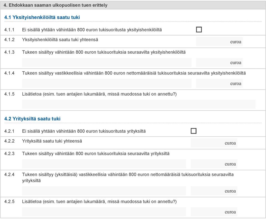This screenshot has width=266, height=219.
Task: Click the 4.1.4 euro amount field
Action: pos(219,83)
